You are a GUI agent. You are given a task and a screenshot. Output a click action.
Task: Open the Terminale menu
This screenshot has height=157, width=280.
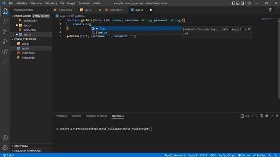coord(84,3)
